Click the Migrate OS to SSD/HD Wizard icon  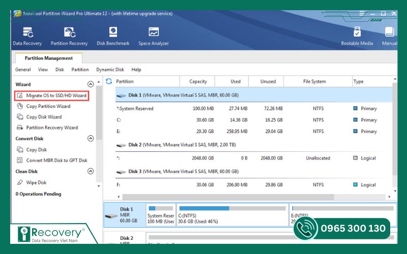(x=20, y=96)
